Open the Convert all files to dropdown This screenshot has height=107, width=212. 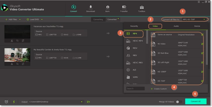194,19
